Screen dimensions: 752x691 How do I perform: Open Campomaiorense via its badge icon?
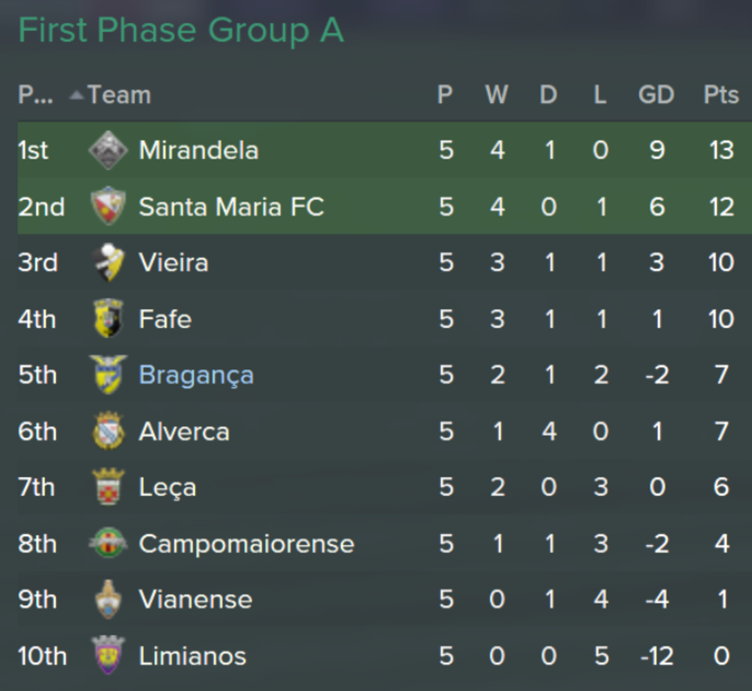point(108,543)
